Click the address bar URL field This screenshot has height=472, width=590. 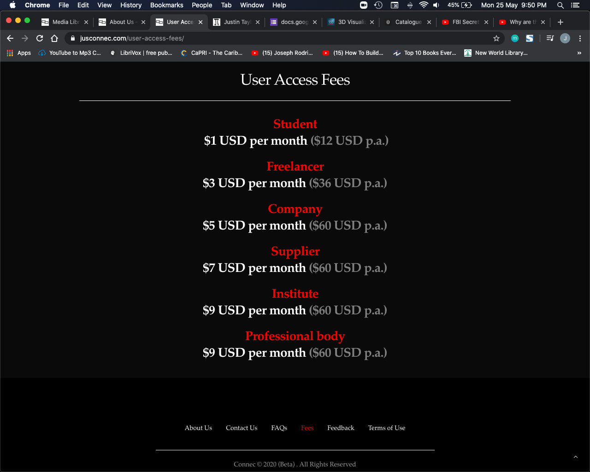pos(281,38)
